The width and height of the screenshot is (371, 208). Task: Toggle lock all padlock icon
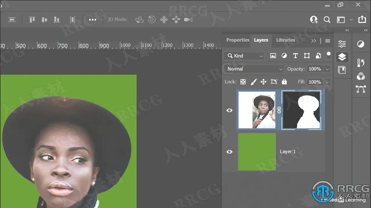click(284, 82)
